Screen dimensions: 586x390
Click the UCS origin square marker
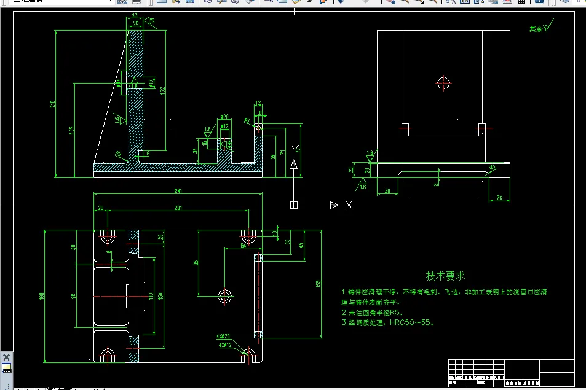294,205
